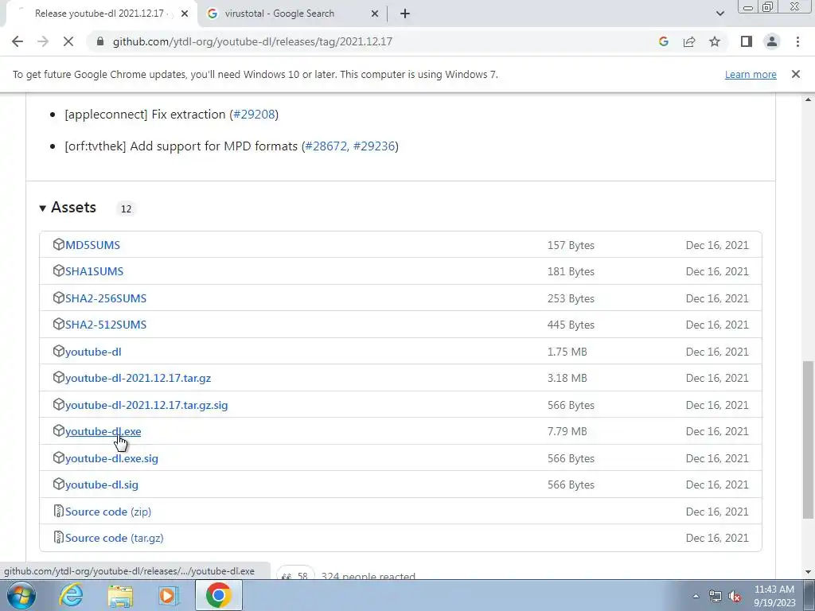Click the 157 Bytes size text

pos(571,245)
